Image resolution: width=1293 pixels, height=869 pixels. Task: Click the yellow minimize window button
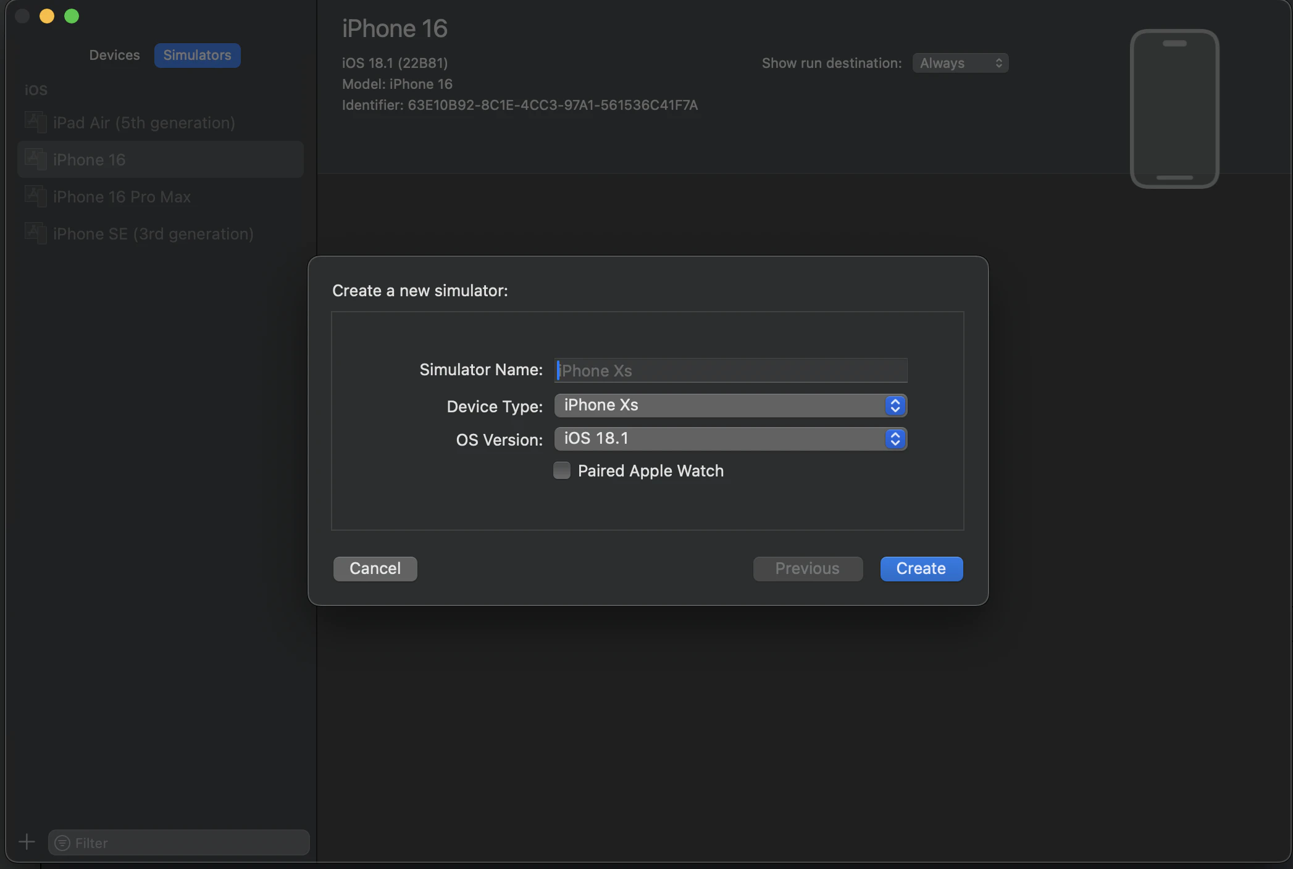click(x=47, y=16)
